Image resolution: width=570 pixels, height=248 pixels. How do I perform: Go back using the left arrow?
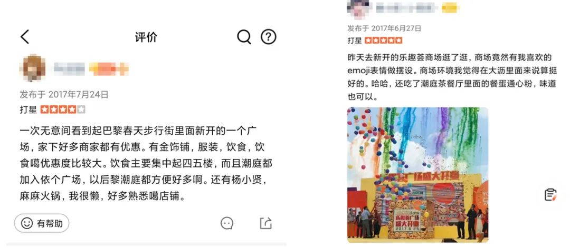[x=25, y=37]
